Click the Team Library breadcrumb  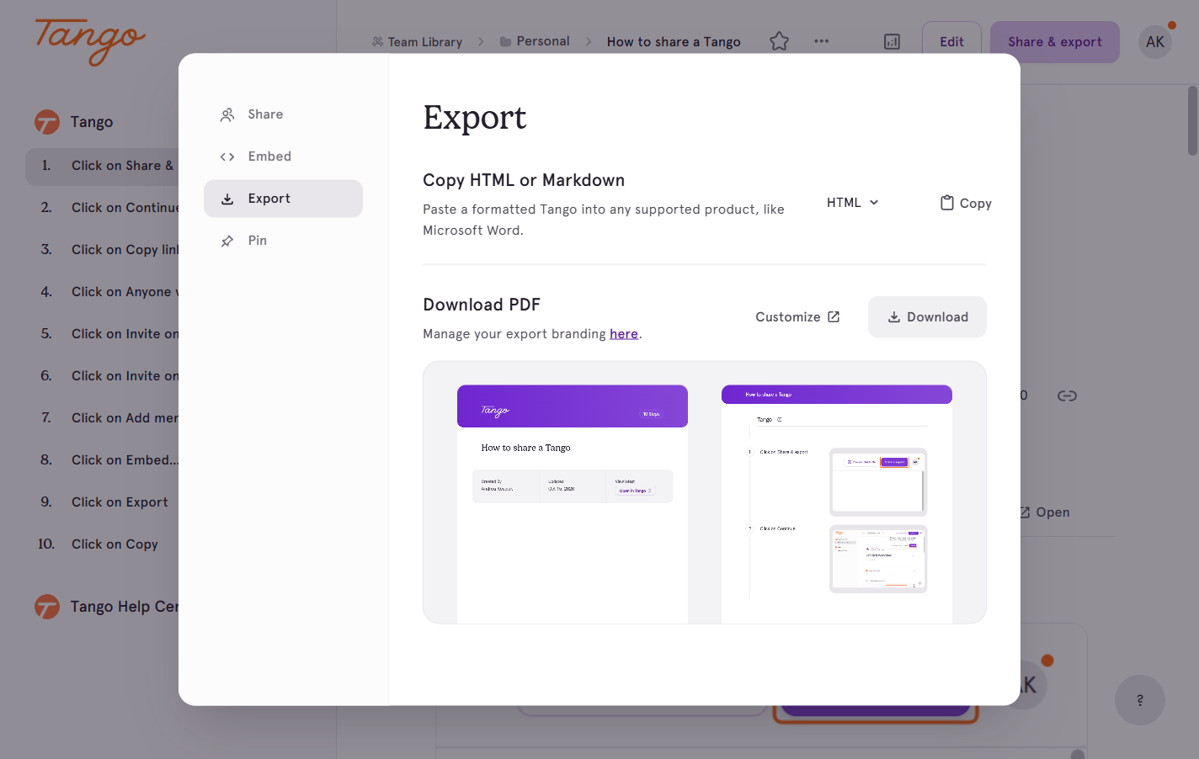click(417, 42)
